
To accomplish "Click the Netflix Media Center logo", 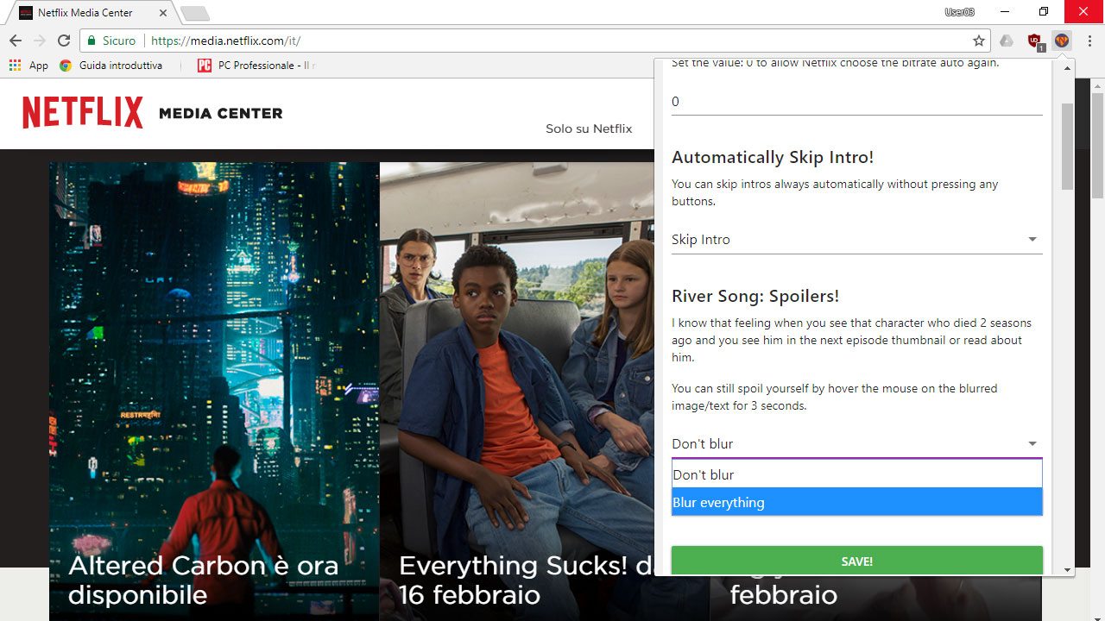I will coord(152,113).
